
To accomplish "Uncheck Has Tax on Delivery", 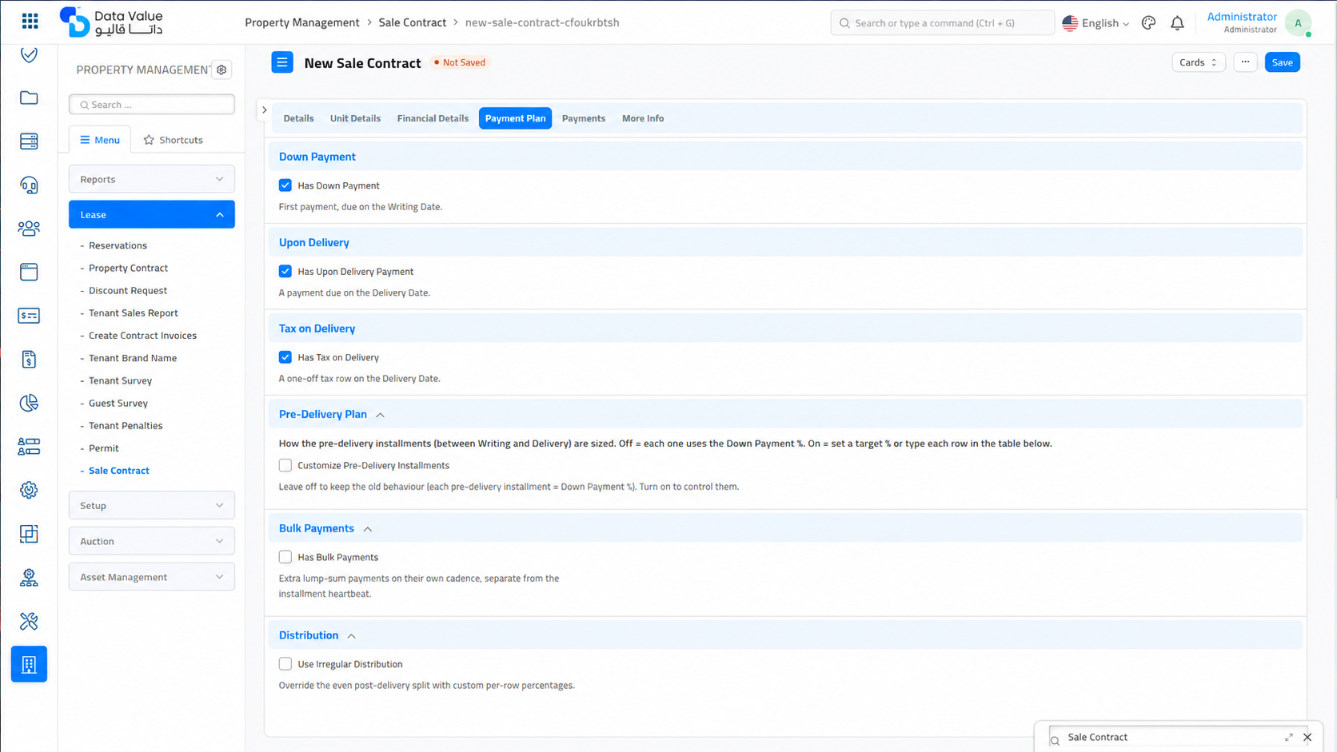I will 285,357.
